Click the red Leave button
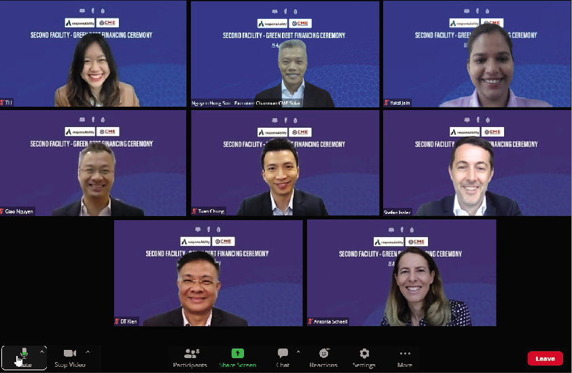Image resolution: width=572 pixels, height=373 pixels. [545, 358]
